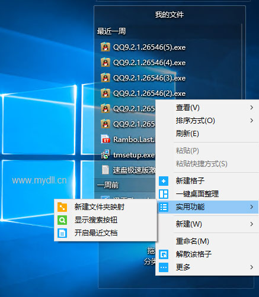Select file QQ9.2.1.26546(3).exe in the list
259x297 pixels.
click(149, 78)
